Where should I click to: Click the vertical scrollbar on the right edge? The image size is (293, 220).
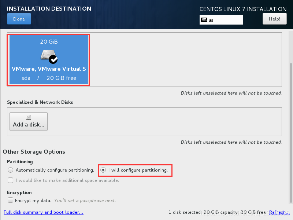tap(291, 133)
